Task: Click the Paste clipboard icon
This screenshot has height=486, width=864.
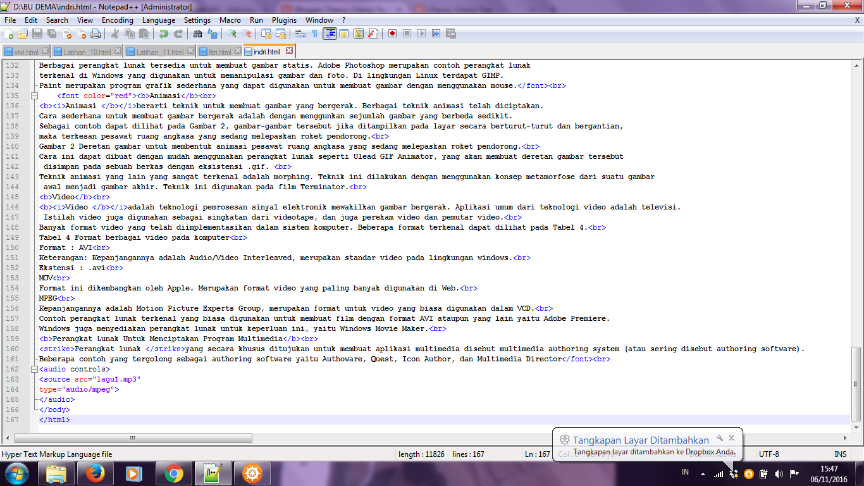Action: click(144, 34)
